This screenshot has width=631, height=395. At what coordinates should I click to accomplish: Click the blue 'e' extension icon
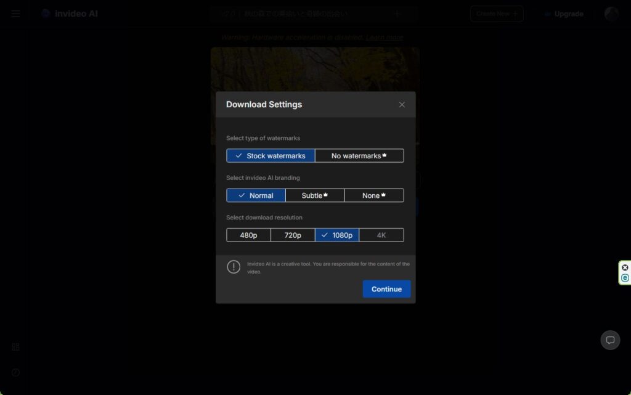pyautogui.click(x=625, y=278)
